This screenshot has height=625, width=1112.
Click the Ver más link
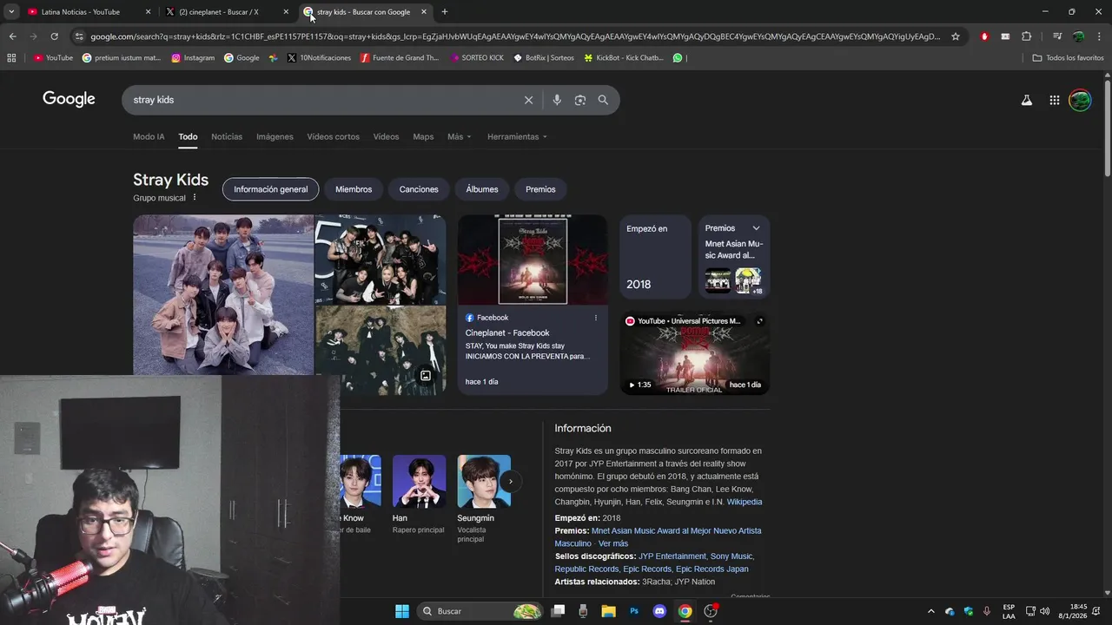click(x=613, y=543)
